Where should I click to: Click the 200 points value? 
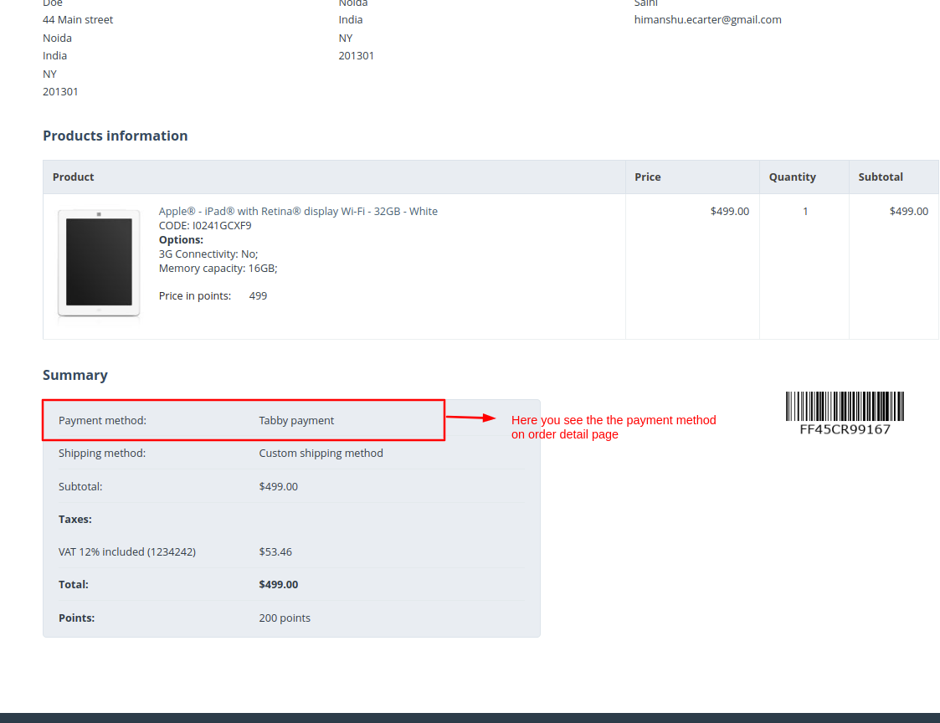tap(284, 618)
